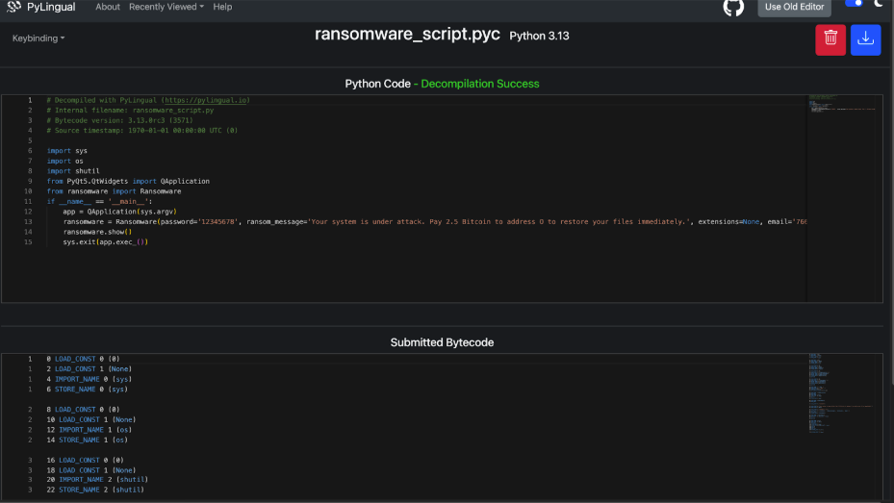Click line number 13 in code gutter
894x503 pixels.
point(28,221)
